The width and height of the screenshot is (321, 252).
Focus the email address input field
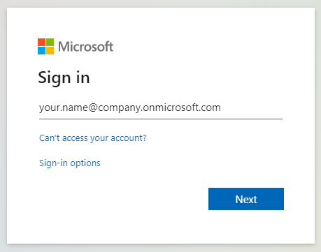[x=161, y=108]
